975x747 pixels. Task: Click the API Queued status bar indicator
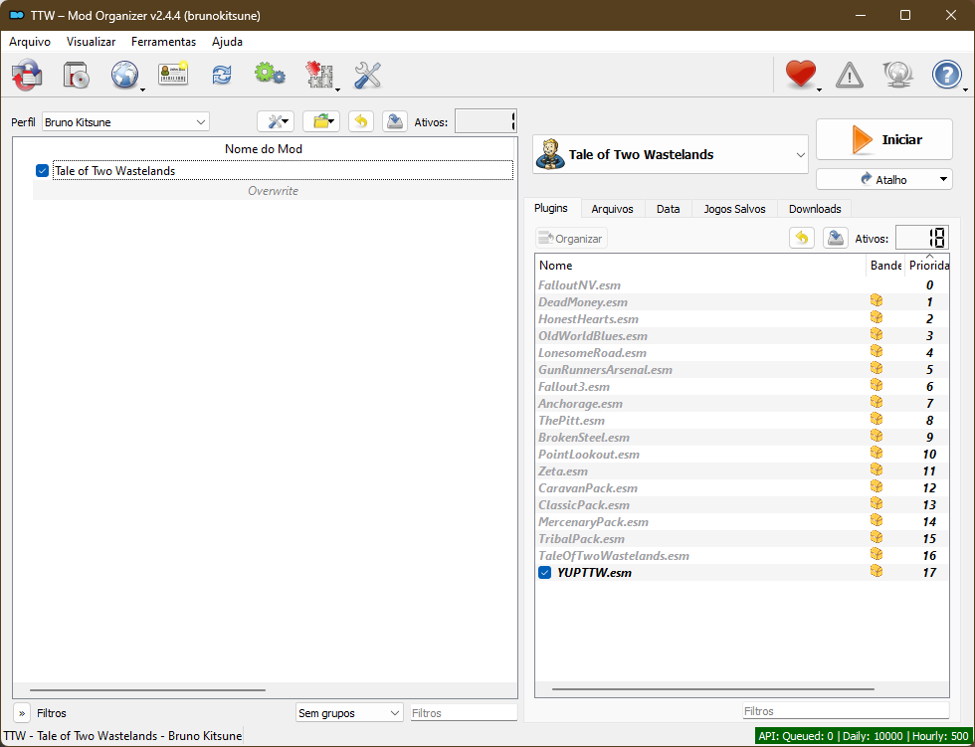tap(864, 736)
